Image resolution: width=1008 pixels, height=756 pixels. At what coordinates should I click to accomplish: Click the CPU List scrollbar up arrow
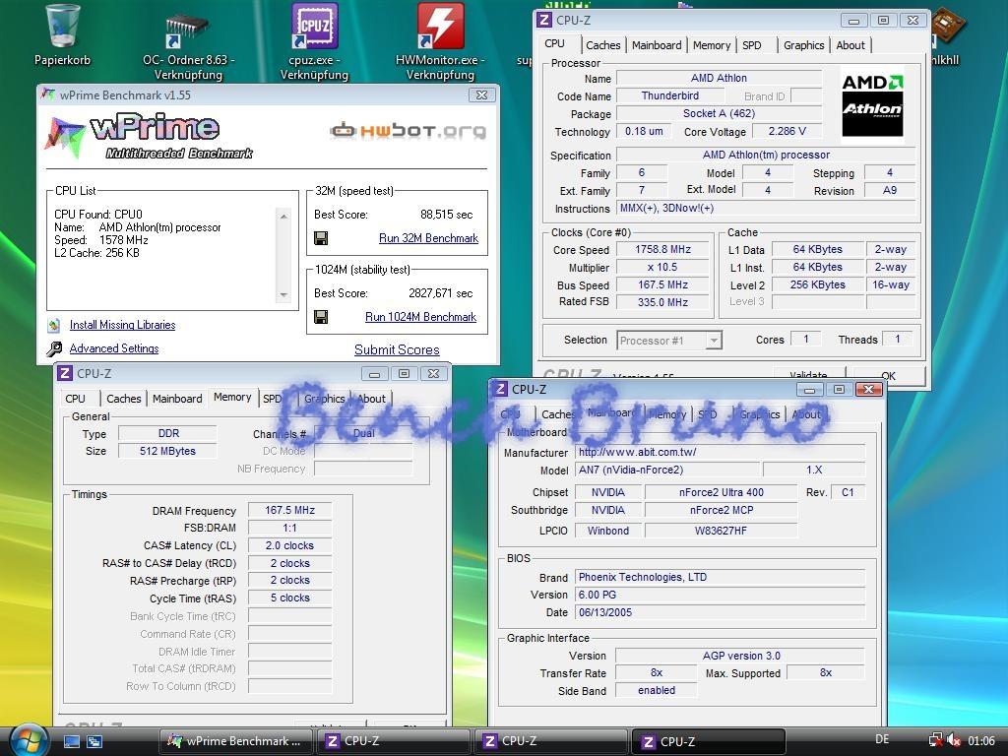point(283,217)
